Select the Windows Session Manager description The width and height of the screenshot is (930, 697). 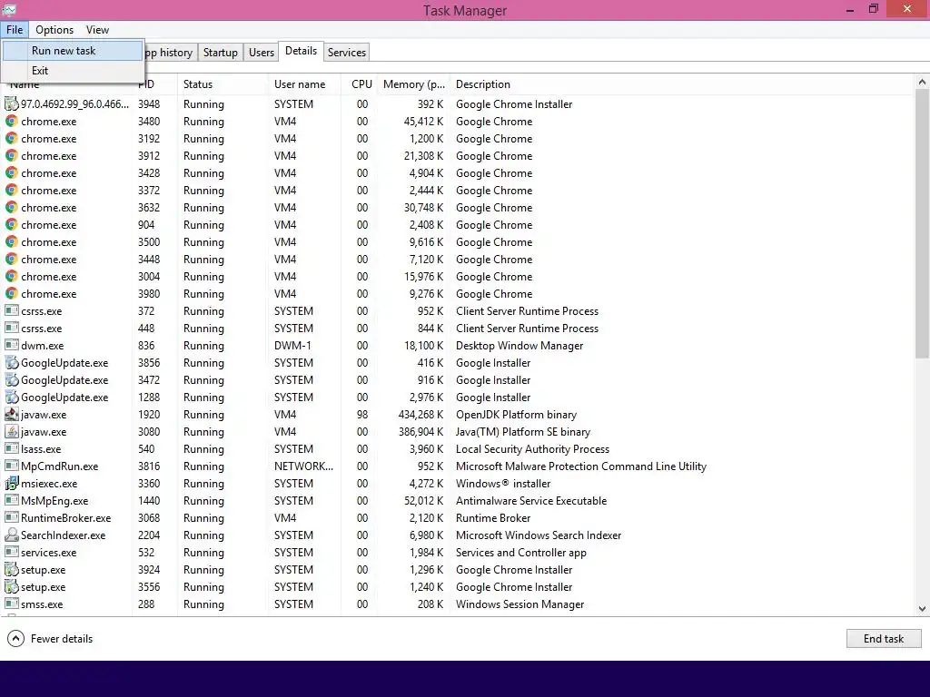pyautogui.click(x=519, y=604)
